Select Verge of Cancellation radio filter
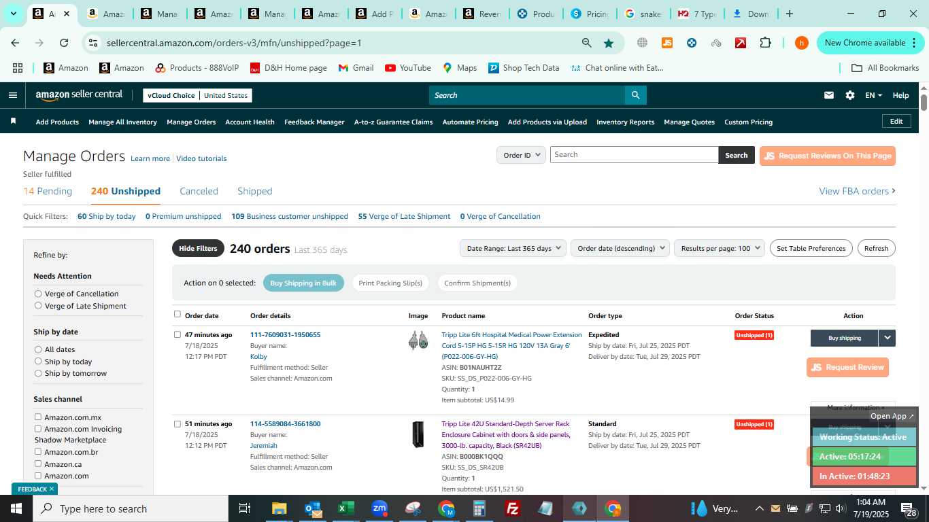The width and height of the screenshot is (929, 522). coord(38,294)
